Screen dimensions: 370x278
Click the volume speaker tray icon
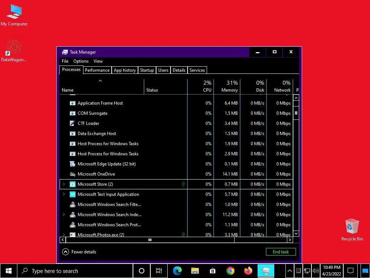click(x=315, y=271)
